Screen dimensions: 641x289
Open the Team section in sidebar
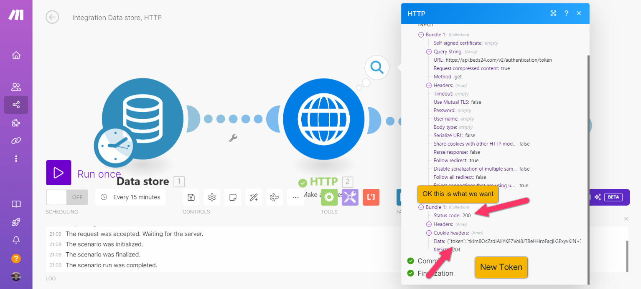[16, 87]
